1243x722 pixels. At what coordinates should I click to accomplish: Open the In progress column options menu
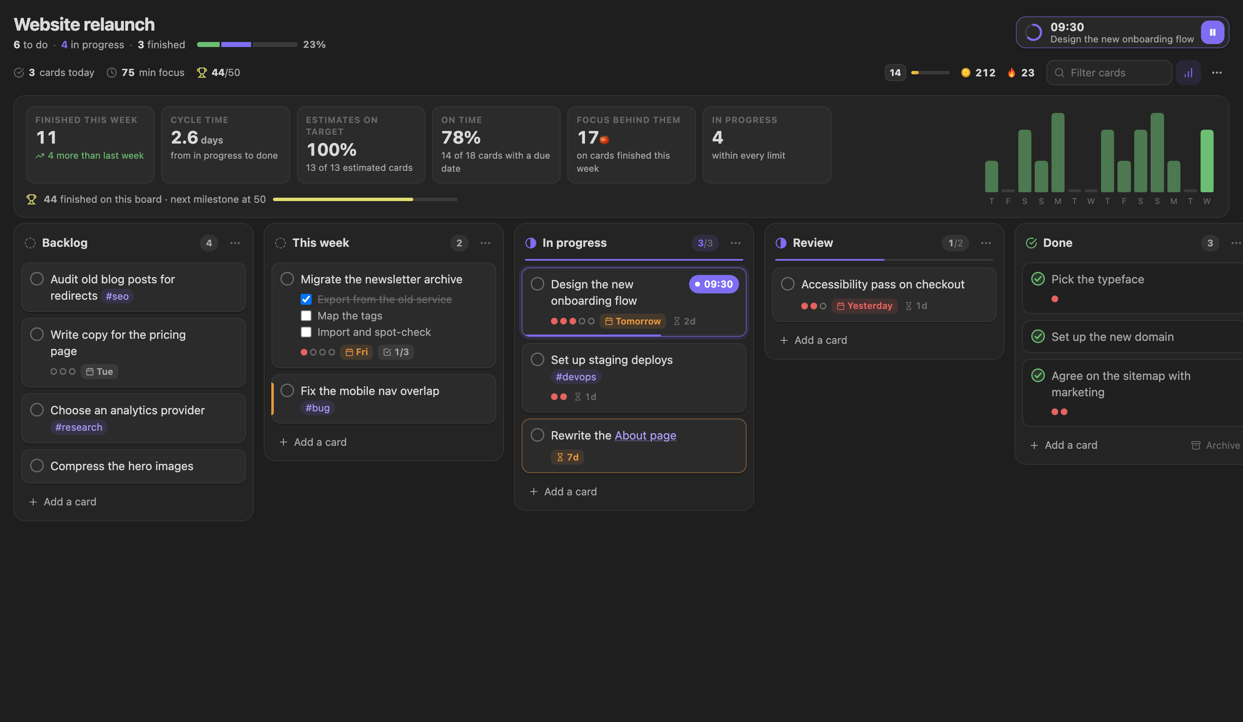point(735,243)
